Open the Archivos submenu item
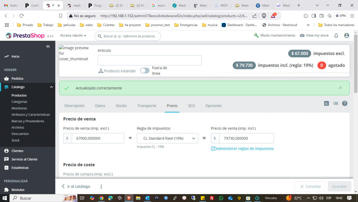Image resolution: width=358 pixels, height=202 pixels. [x=18, y=127]
